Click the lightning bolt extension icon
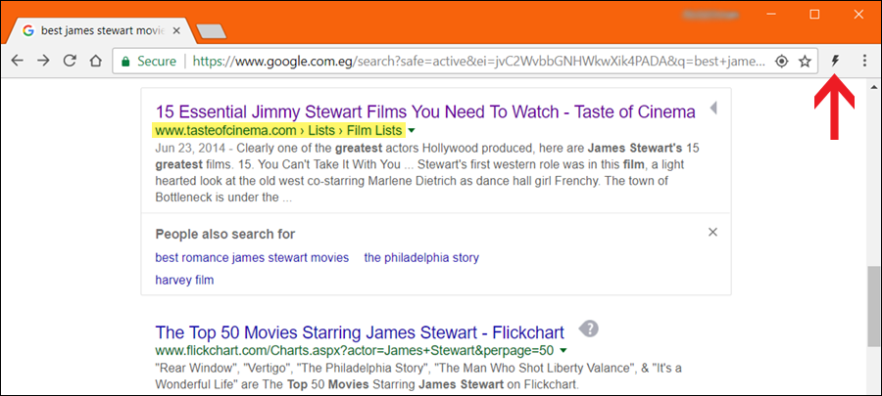The image size is (882, 396). 835,62
